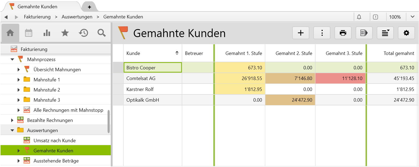
Task: Click the notification bell icon
Action: [x=359, y=17]
